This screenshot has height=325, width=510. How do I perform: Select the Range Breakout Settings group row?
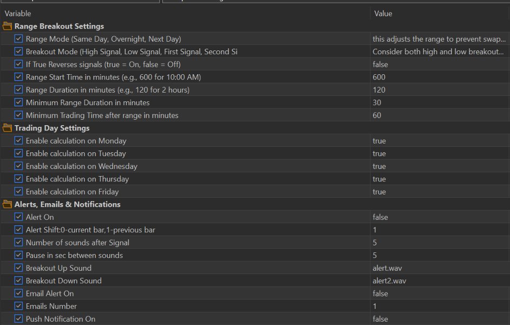pyautogui.click(x=59, y=26)
